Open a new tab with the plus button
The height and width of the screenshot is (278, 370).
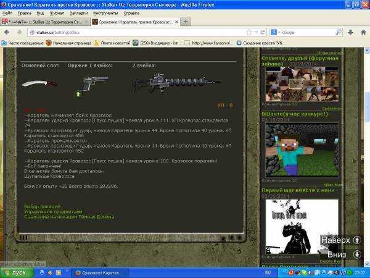click(x=186, y=22)
